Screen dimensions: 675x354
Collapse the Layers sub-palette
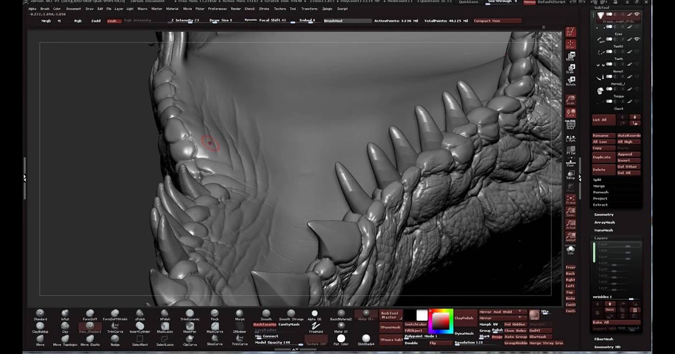(601, 238)
